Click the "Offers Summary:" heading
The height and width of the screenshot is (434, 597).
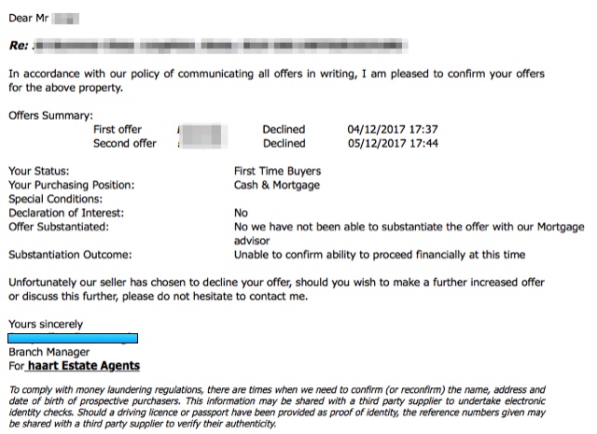(x=50, y=116)
